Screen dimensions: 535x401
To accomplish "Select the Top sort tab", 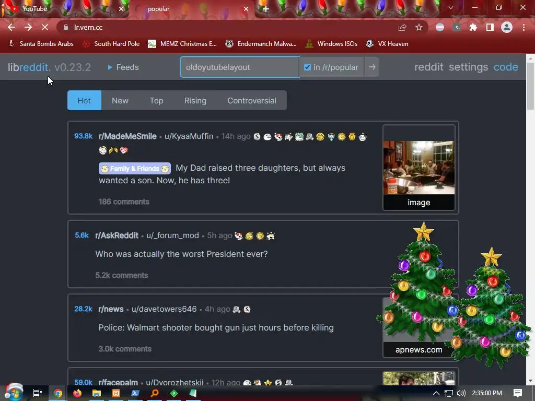I will point(156,100).
